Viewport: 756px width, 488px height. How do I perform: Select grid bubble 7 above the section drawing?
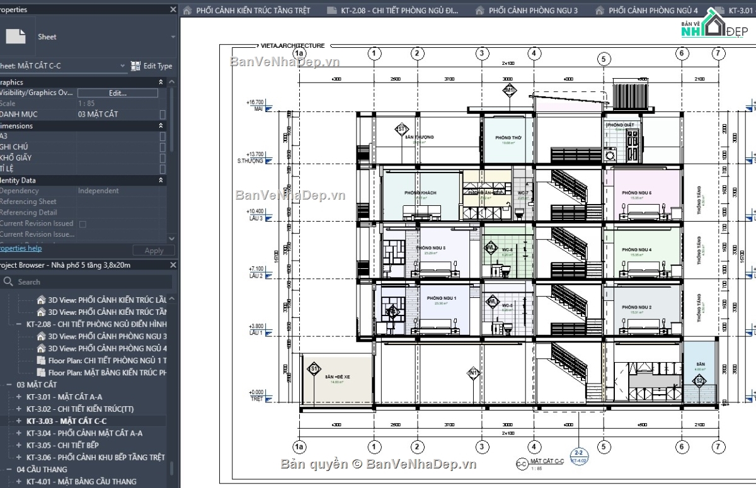click(x=719, y=54)
